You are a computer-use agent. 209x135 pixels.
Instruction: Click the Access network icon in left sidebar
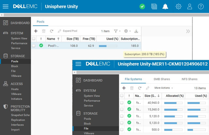6,84
